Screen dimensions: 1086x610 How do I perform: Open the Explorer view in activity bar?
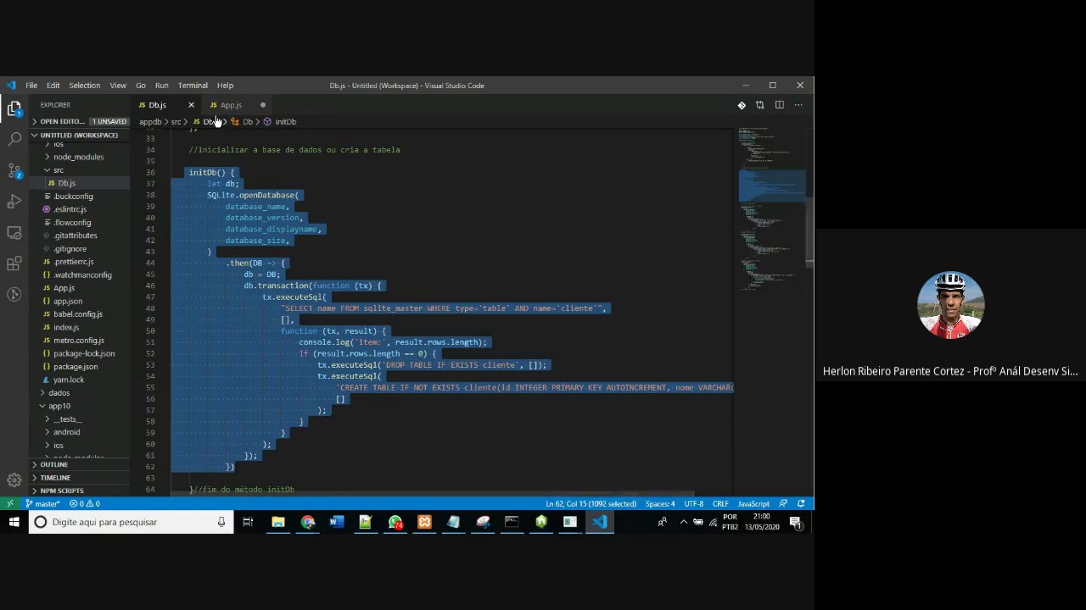[14, 108]
